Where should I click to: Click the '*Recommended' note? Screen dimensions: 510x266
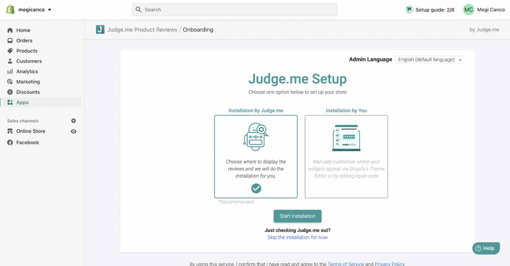[x=236, y=202]
